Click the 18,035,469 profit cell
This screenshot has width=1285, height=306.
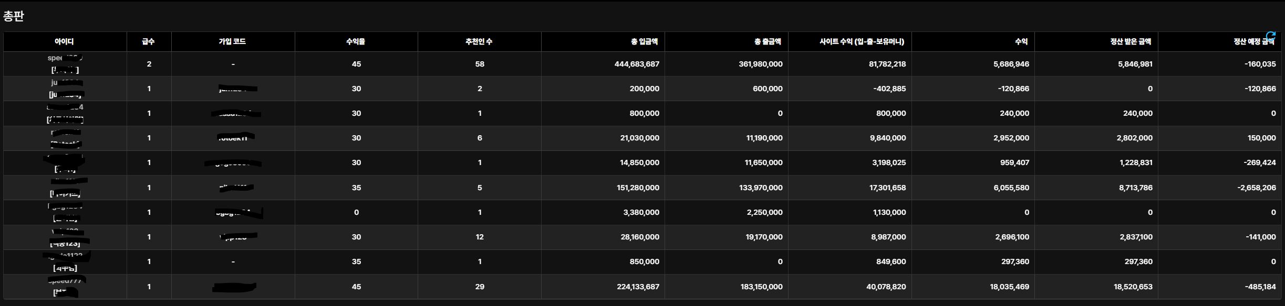pos(1009,287)
